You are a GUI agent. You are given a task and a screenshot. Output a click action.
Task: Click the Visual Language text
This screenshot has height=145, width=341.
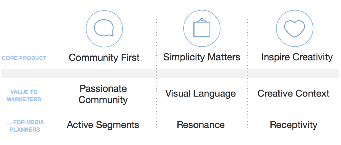(200, 93)
